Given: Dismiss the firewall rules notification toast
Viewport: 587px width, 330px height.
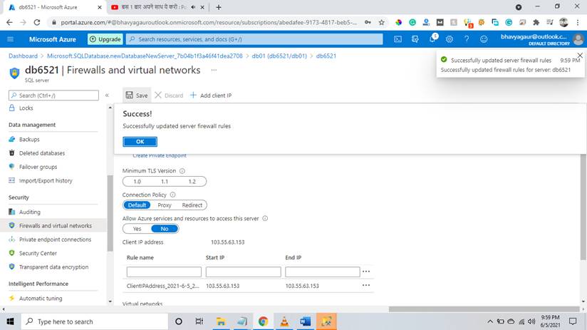Looking at the screenshot, I should (580, 56).
